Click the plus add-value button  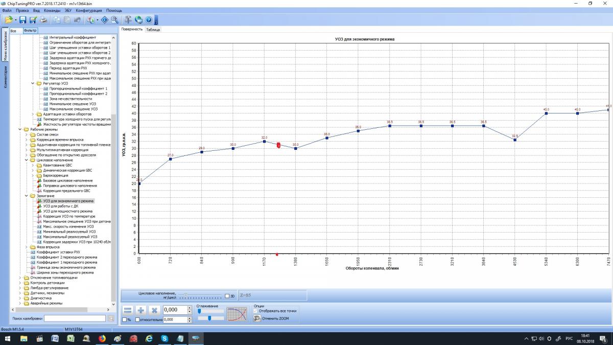pos(142,310)
